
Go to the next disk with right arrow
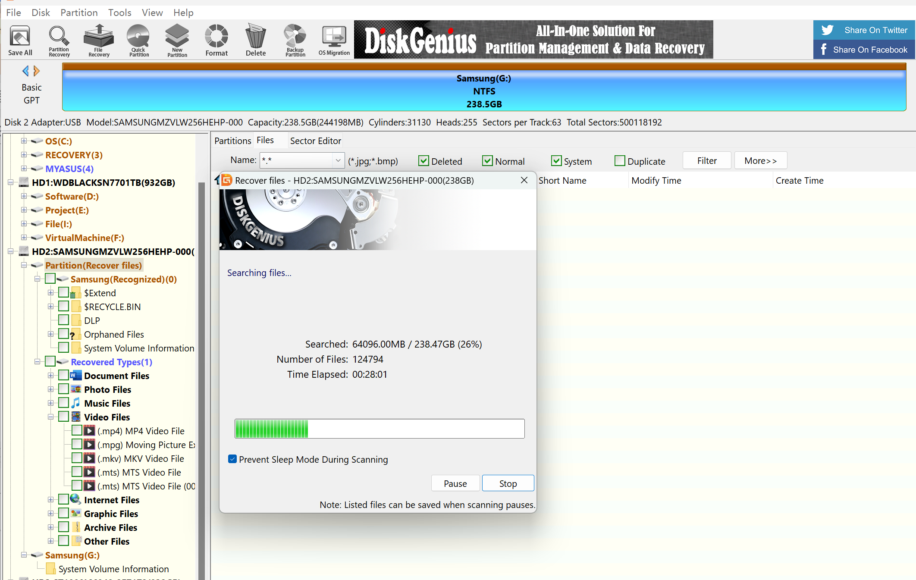point(37,71)
